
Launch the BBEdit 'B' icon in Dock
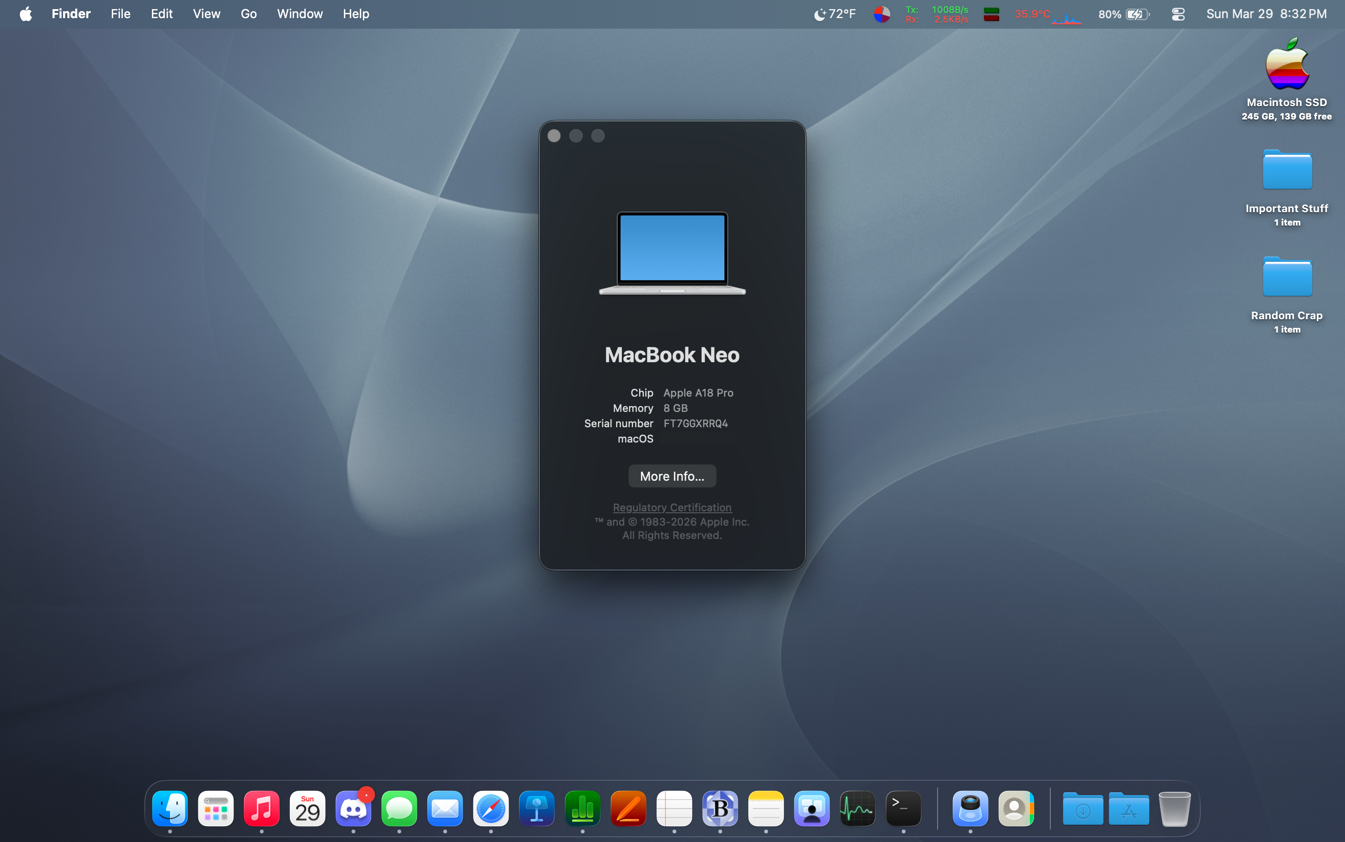(x=720, y=809)
